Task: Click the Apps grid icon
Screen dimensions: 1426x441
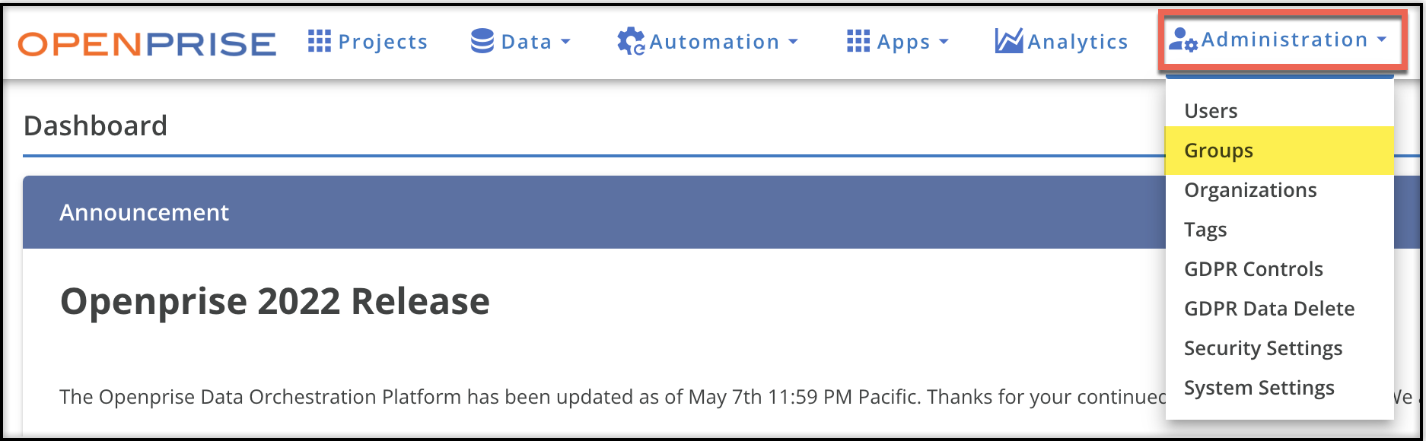Action: tap(858, 41)
